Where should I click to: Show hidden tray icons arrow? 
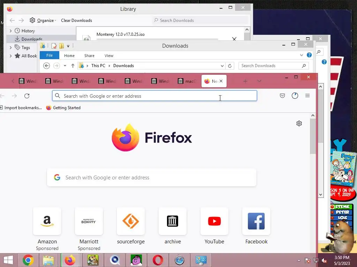[299, 260]
